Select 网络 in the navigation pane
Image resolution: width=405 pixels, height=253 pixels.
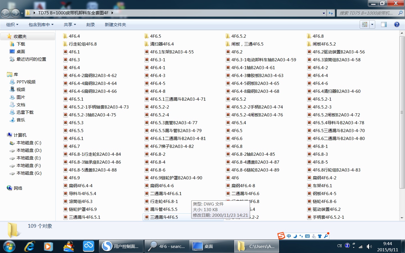coord(18,188)
